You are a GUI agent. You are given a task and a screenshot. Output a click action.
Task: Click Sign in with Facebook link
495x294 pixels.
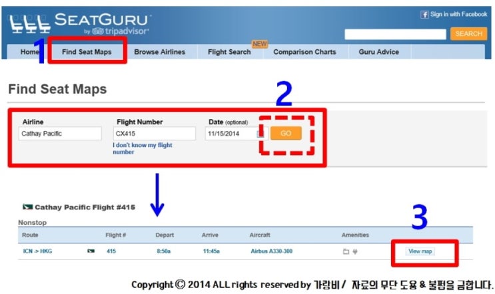tap(458, 14)
